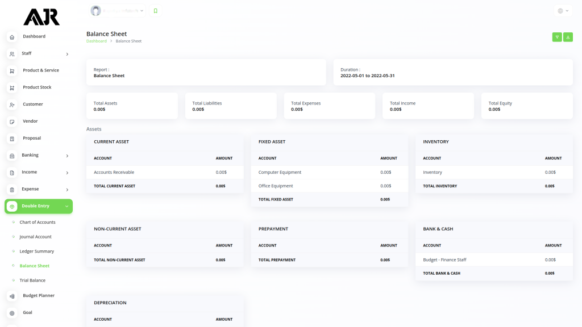Select Ledger Summary from sidebar

pos(37,251)
